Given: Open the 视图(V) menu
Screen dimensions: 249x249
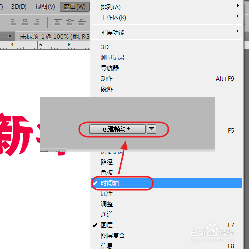Looking at the screenshot, I should 45,7.
